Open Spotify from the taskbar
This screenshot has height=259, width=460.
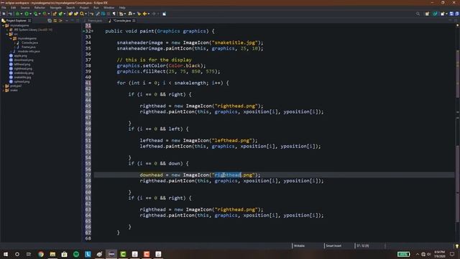click(x=76, y=254)
